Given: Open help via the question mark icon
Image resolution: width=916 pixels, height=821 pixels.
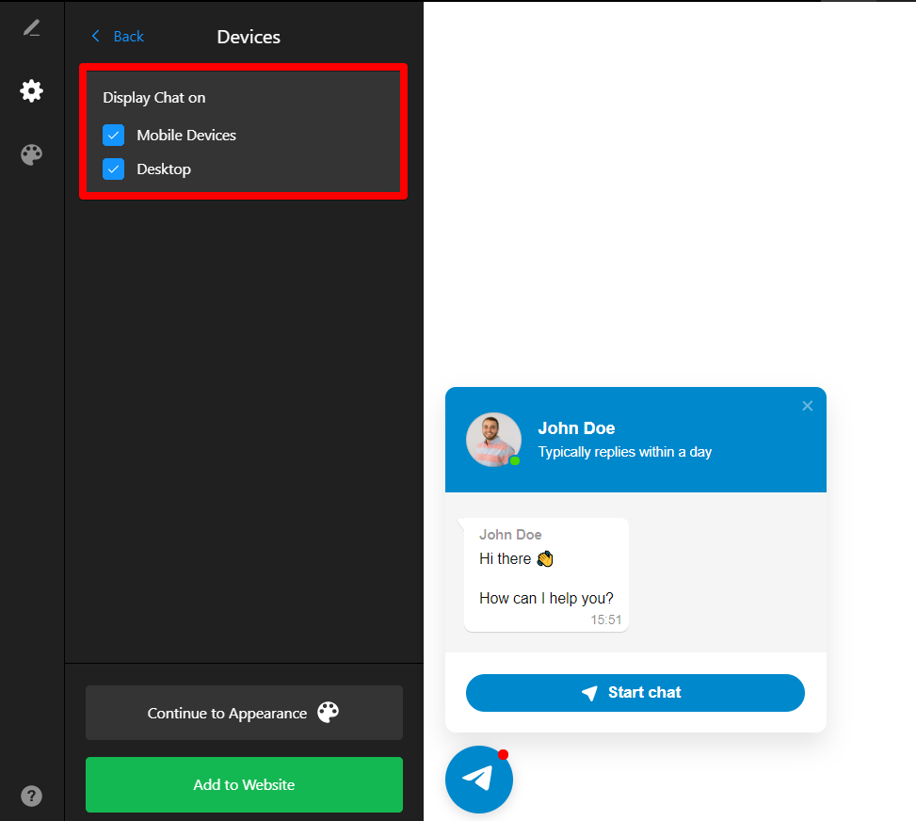Looking at the screenshot, I should point(32,796).
